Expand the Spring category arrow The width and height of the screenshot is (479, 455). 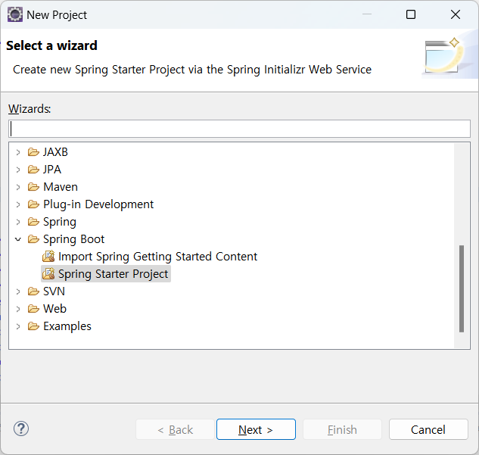[18, 222]
